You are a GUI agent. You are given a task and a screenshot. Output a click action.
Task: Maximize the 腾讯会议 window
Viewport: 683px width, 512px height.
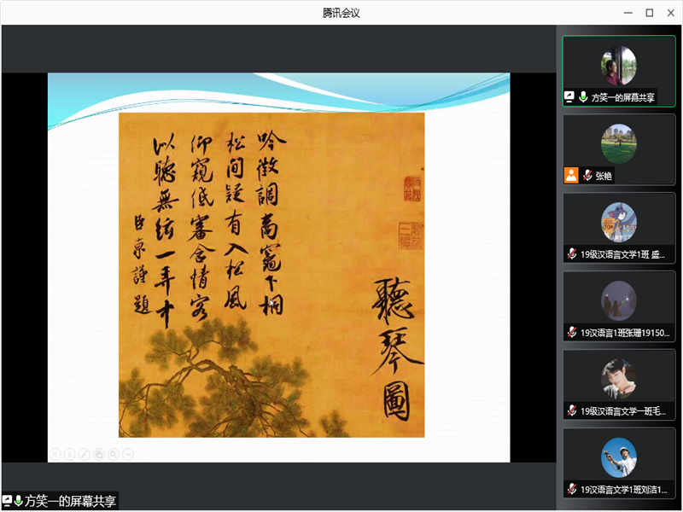click(x=650, y=13)
